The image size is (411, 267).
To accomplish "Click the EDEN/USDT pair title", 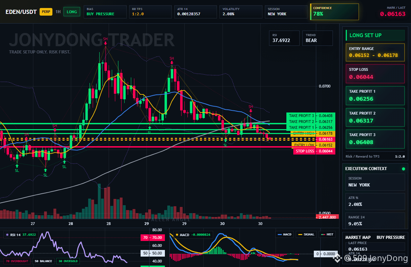I will (x=21, y=12).
